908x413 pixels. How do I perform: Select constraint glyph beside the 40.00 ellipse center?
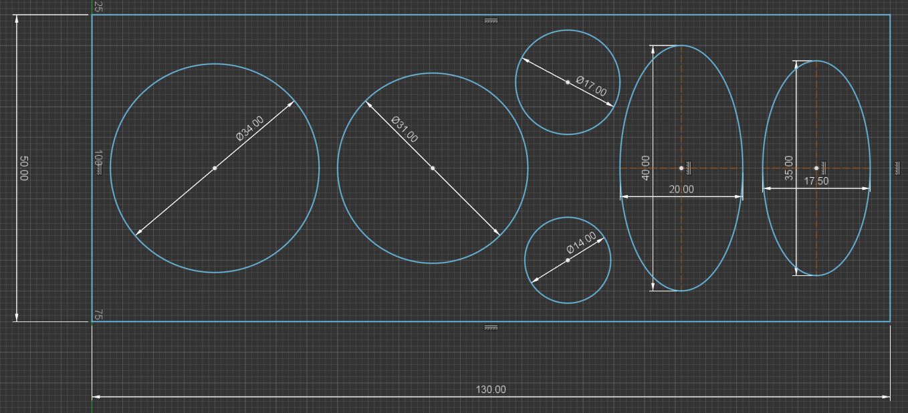click(x=688, y=168)
